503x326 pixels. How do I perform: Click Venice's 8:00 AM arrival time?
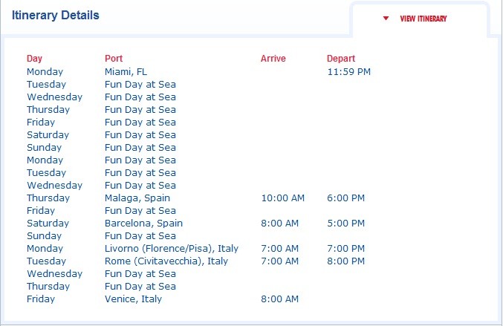[279, 299]
